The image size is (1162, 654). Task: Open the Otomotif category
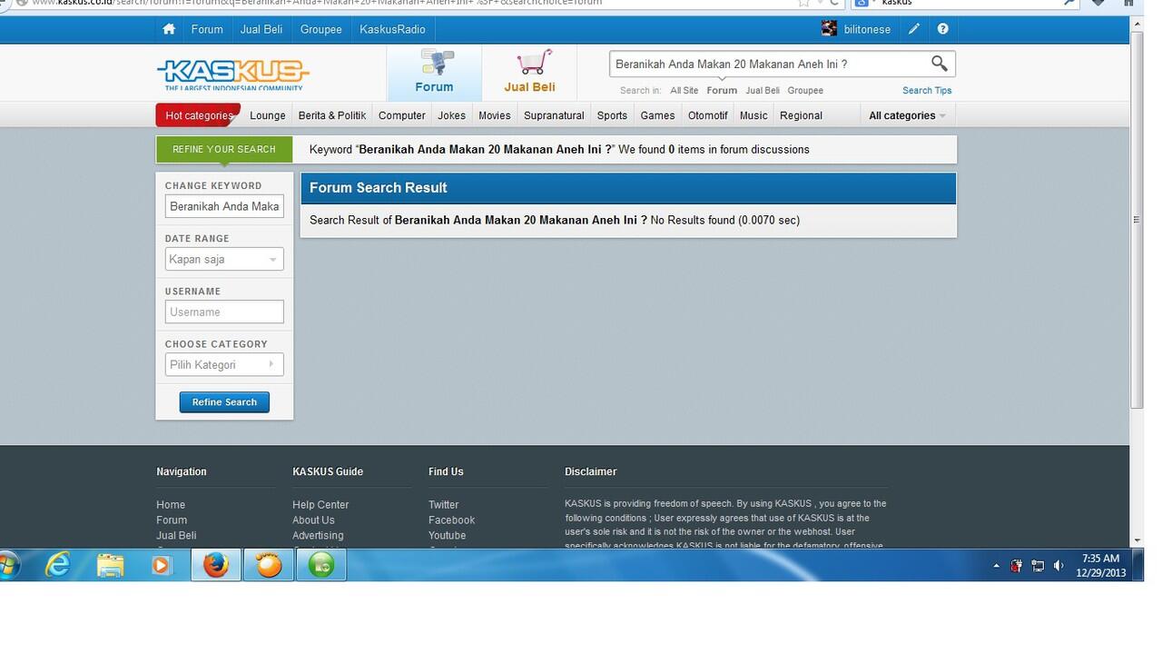[708, 115]
